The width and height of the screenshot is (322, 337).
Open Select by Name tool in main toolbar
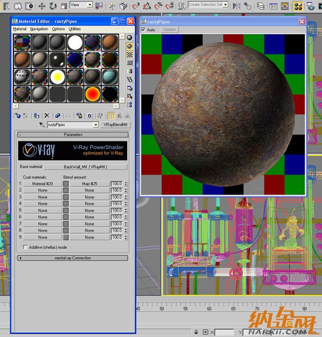tap(6, 6)
